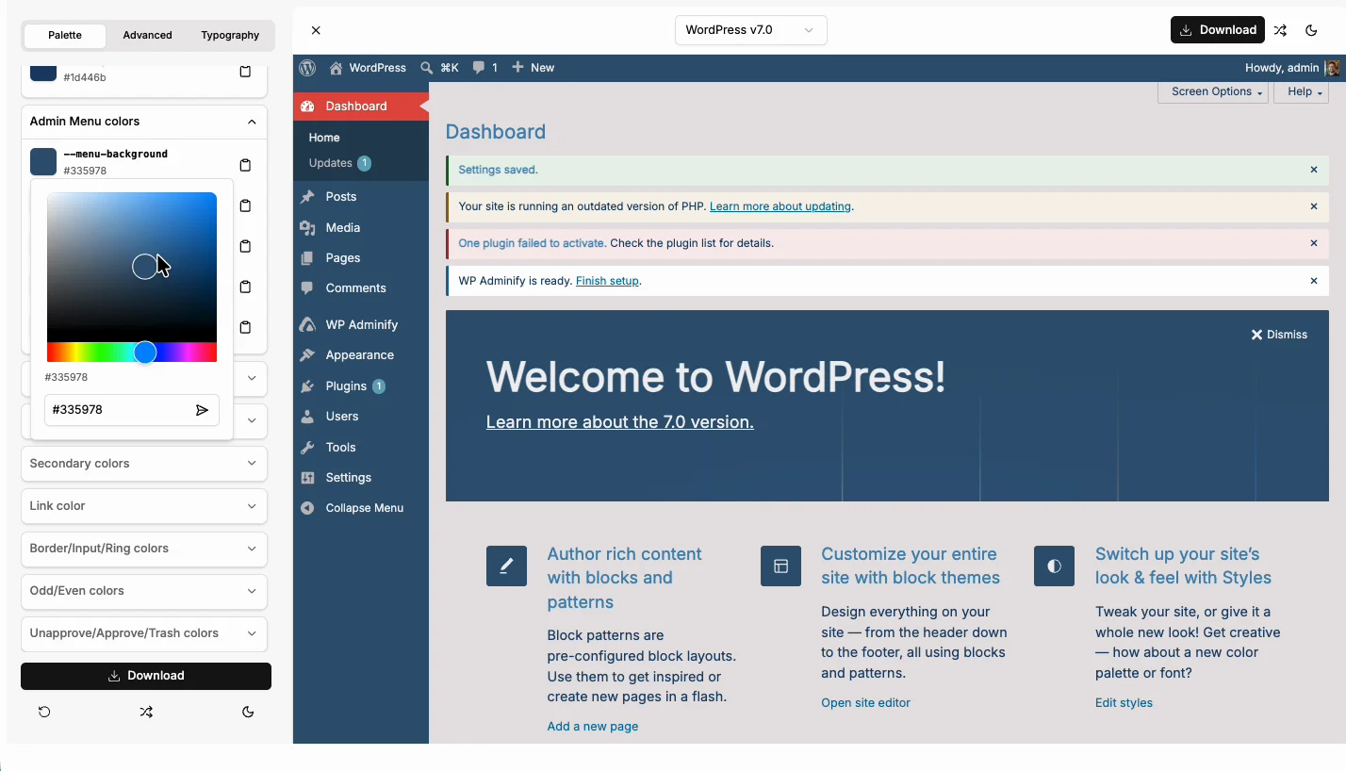This screenshot has height=771, width=1346.
Task: Toggle dark mode moon in top bar
Action: (1311, 30)
